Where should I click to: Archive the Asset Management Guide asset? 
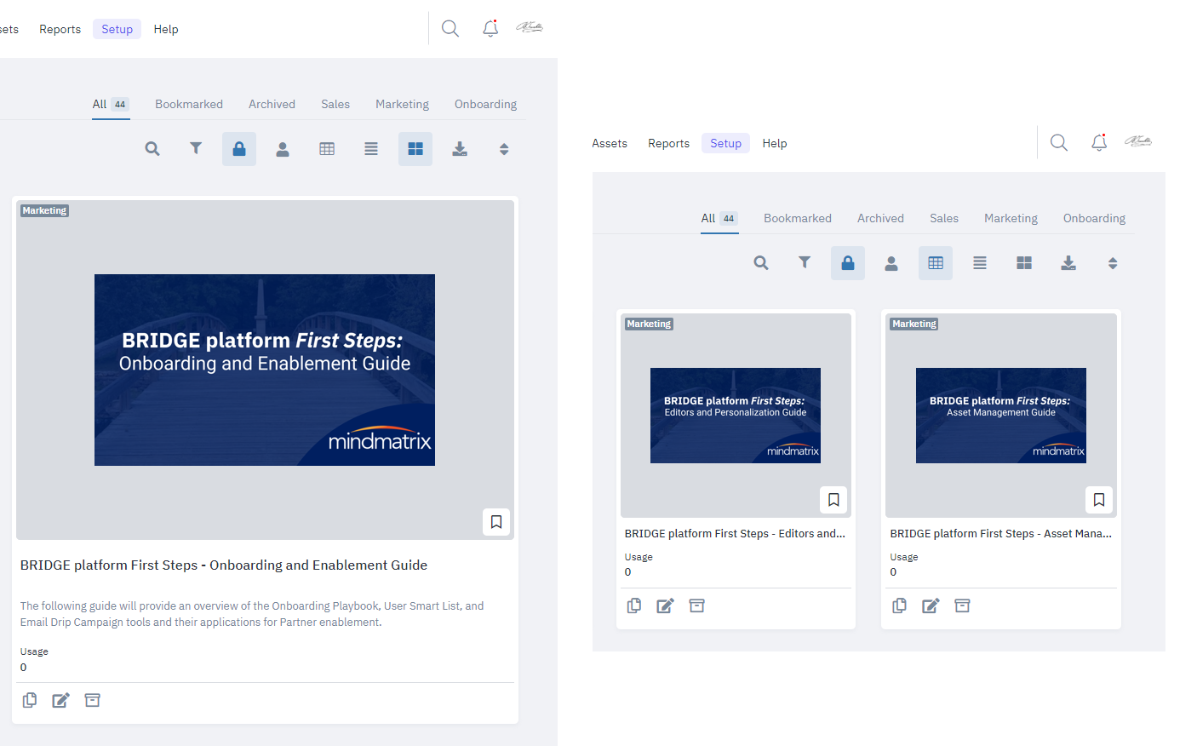tap(963, 605)
